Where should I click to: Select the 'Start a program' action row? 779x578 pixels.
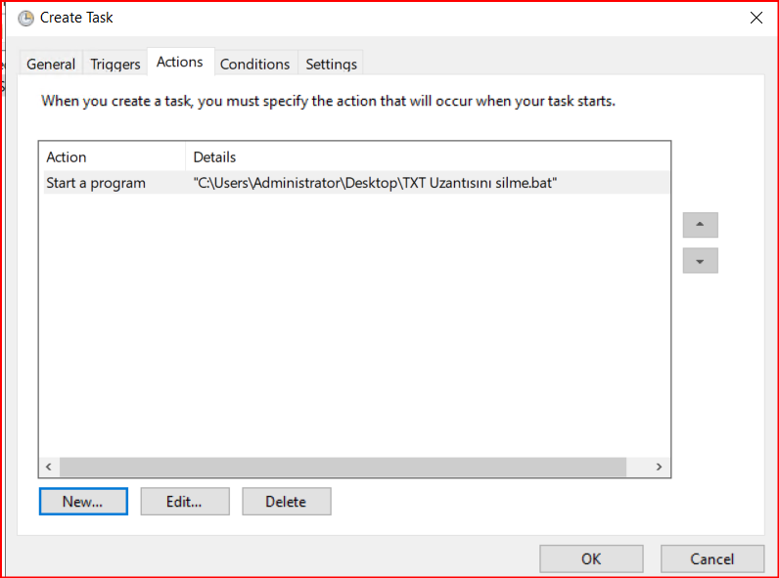click(96, 183)
